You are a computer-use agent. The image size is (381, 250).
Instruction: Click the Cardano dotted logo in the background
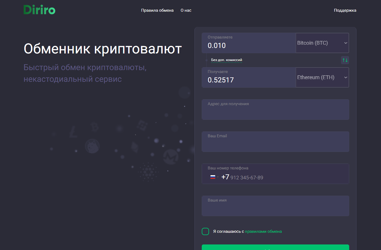pos(148,172)
